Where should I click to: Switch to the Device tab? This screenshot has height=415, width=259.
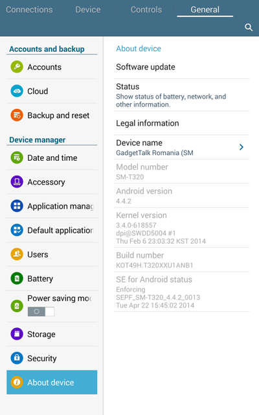click(88, 10)
